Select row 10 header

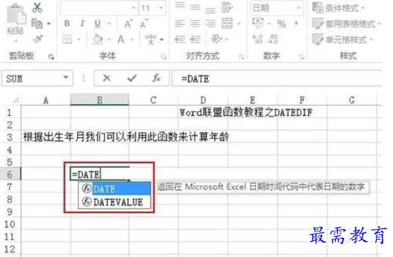pyautogui.click(x=10, y=224)
